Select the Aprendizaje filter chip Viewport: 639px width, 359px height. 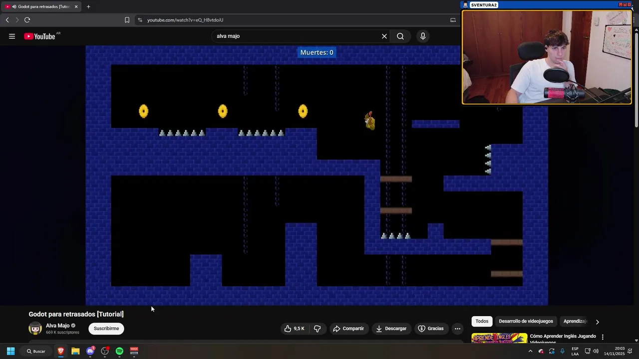pos(575,322)
